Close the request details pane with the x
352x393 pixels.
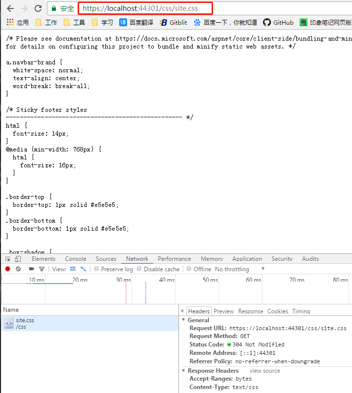click(x=182, y=311)
